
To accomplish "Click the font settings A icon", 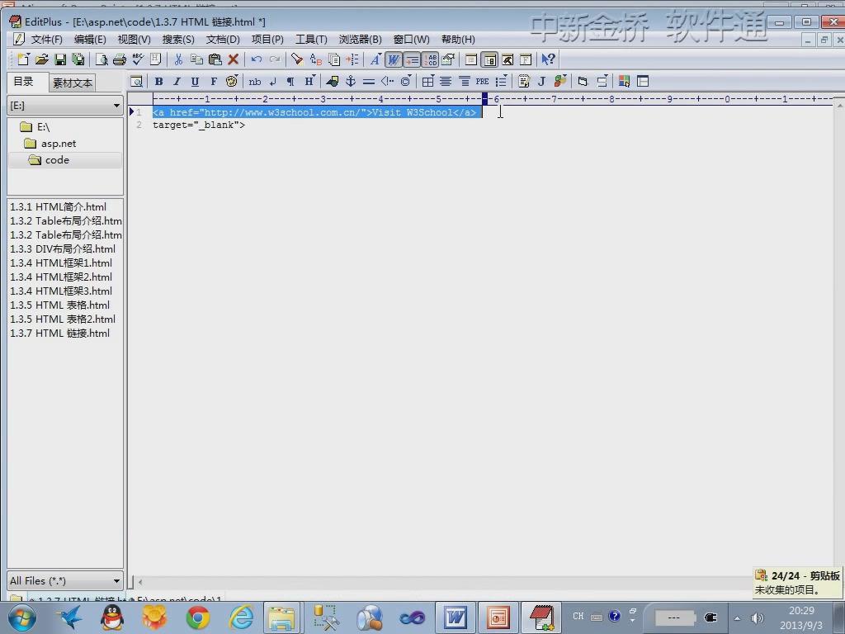I will [375, 59].
